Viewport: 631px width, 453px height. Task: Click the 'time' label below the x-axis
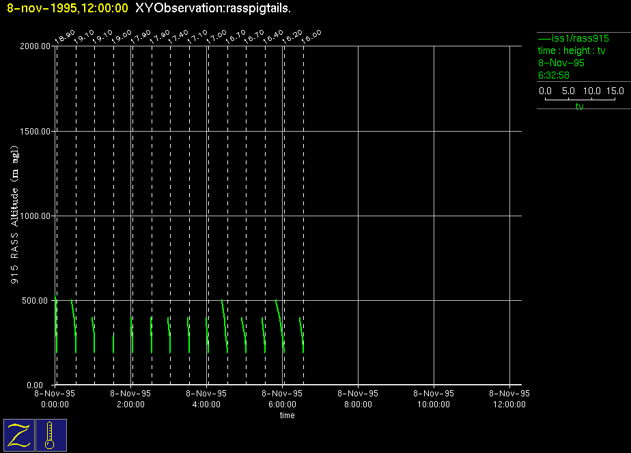point(287,415)
